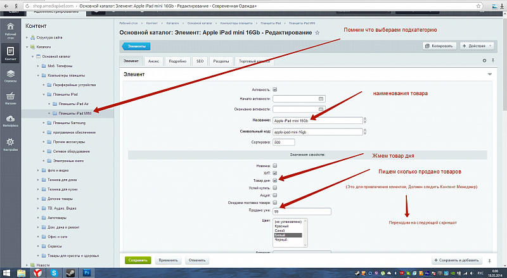Open Steam from the taskbar
Image resolution: width=507 pixels, height=278 pixels.
click(70, 273)
